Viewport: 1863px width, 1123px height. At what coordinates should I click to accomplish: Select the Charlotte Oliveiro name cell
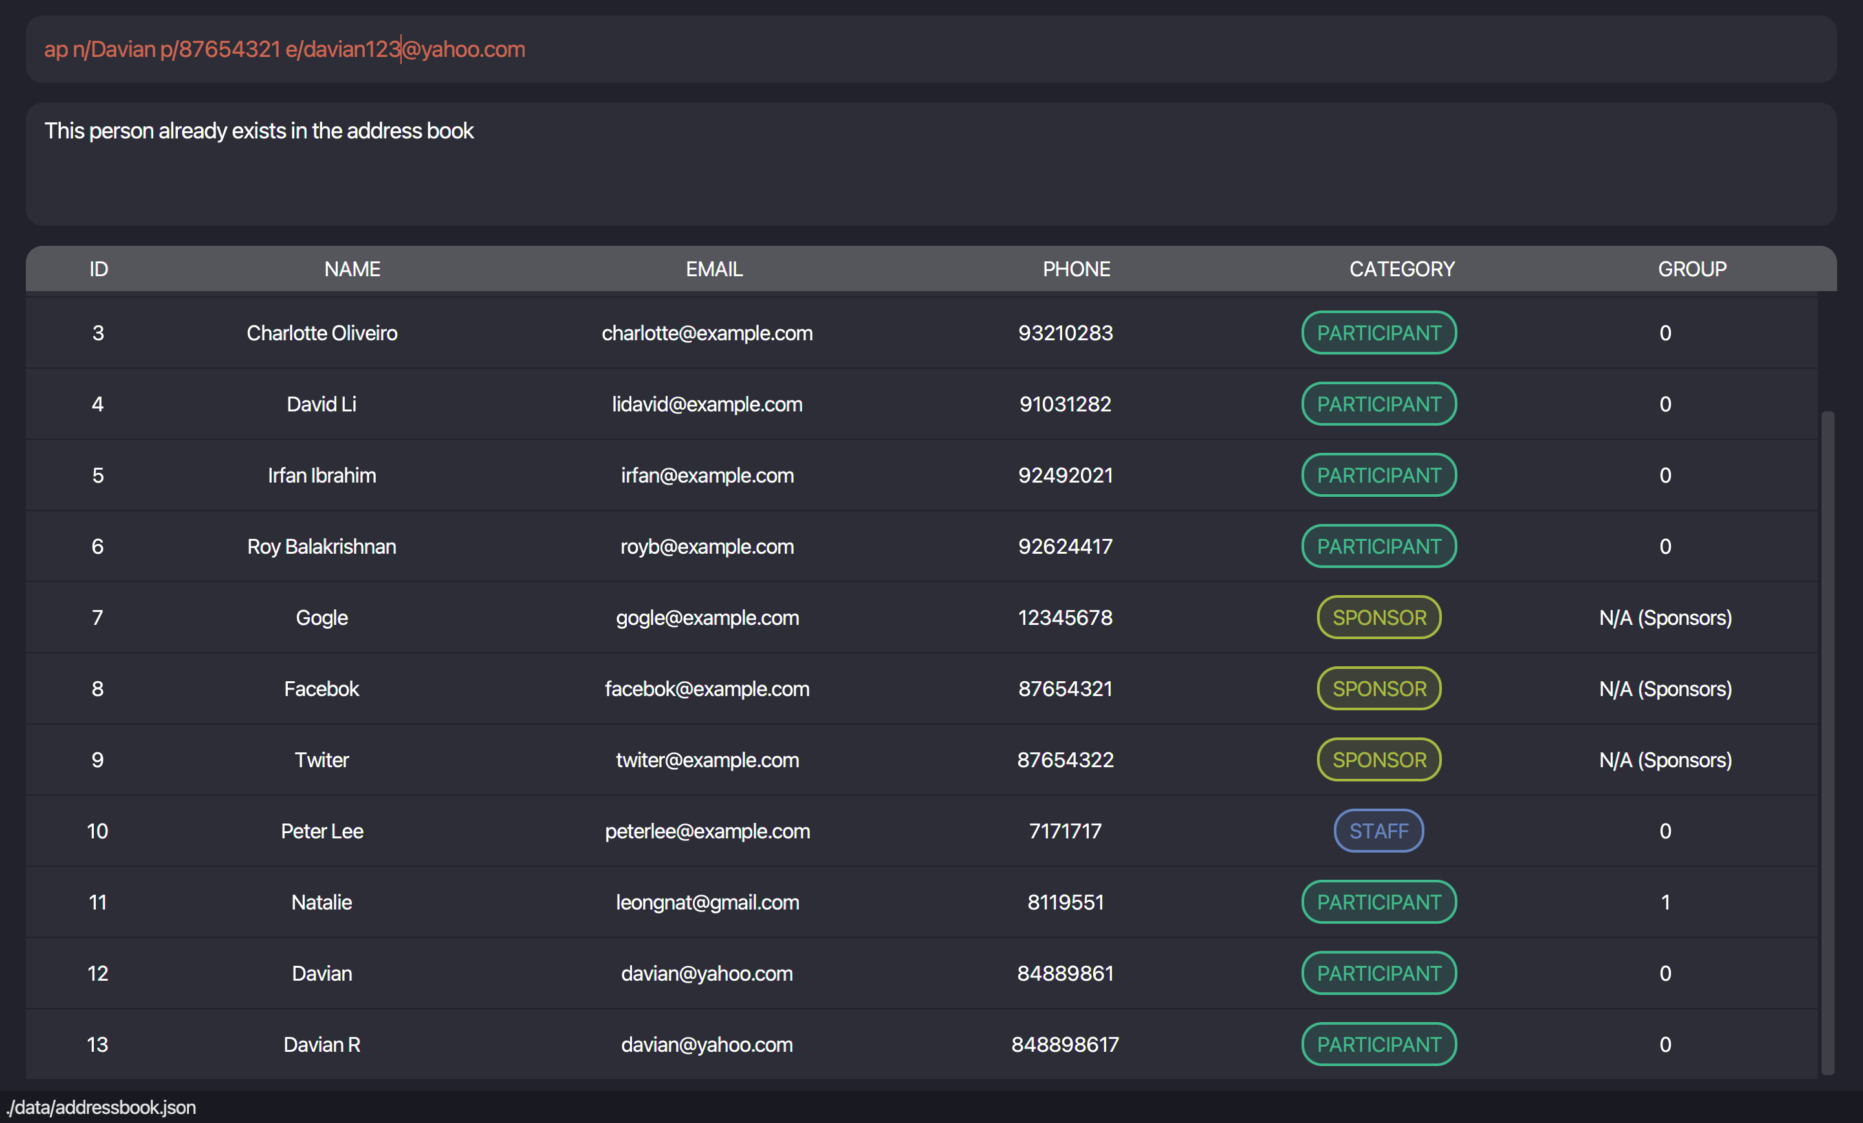(322, 333)
